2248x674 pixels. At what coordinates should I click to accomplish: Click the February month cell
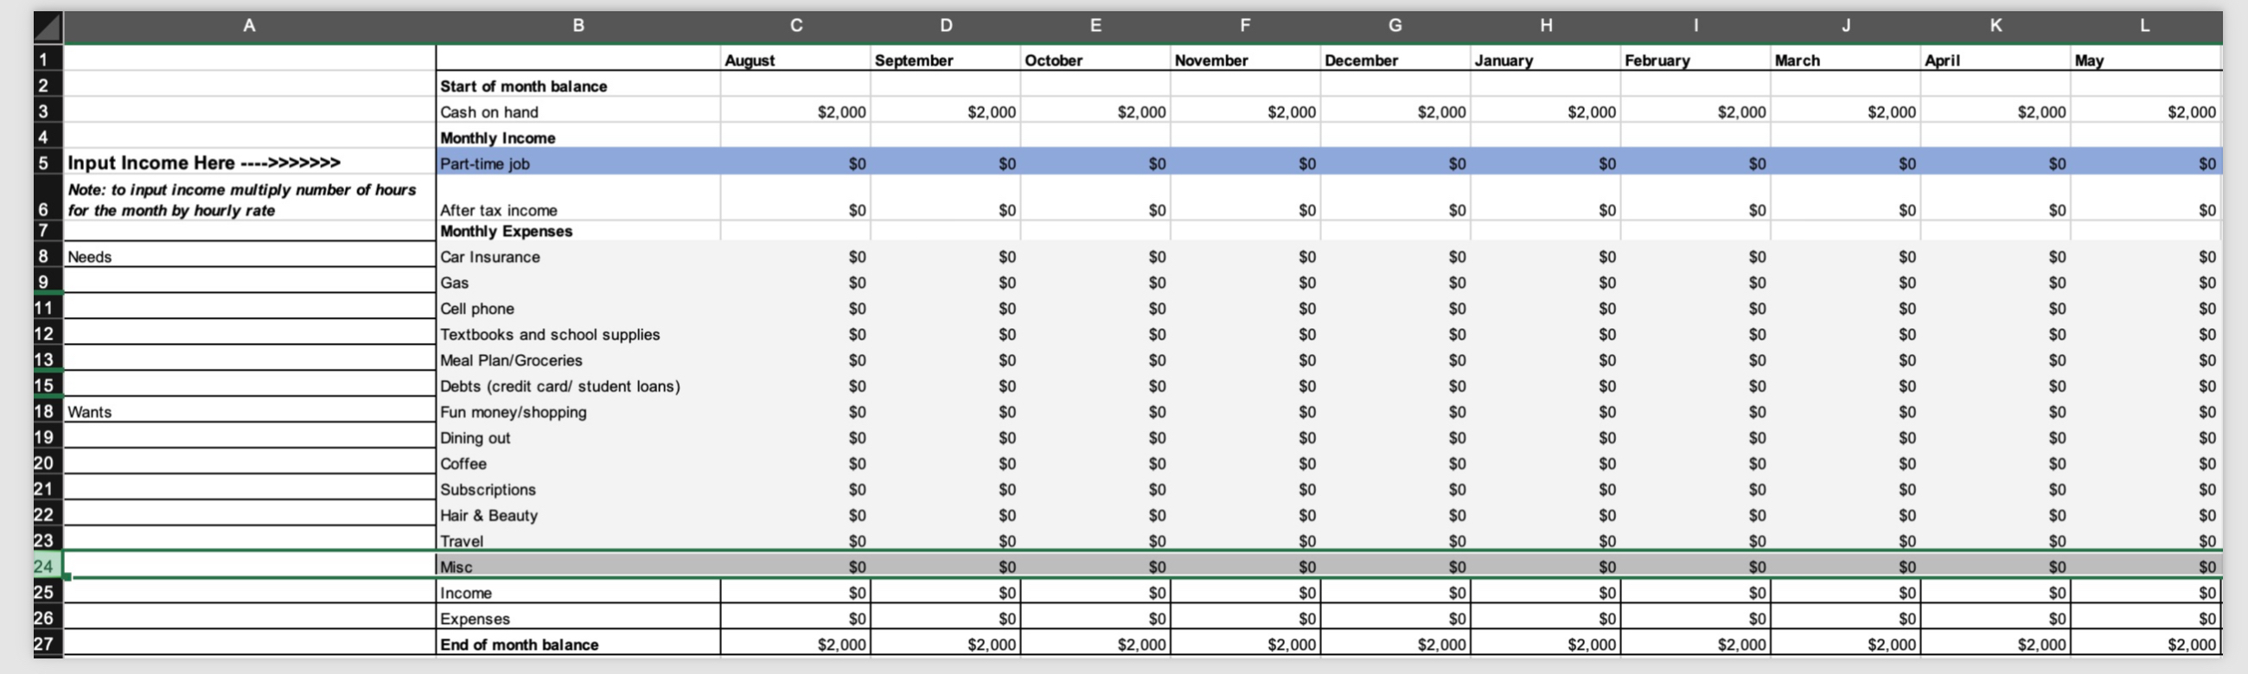[1696, 60]
